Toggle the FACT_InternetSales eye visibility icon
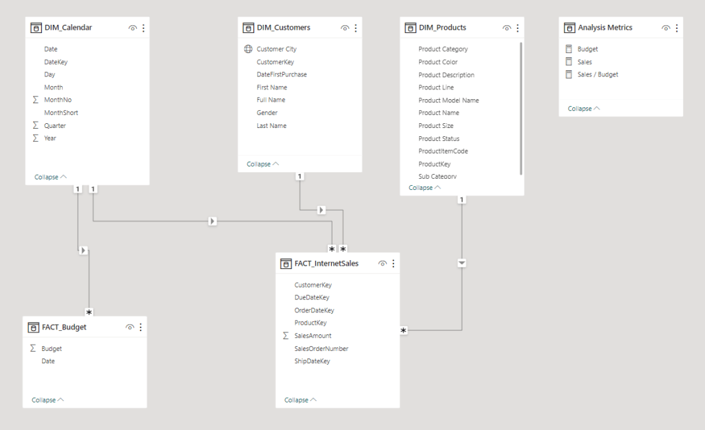 (383, 264)
